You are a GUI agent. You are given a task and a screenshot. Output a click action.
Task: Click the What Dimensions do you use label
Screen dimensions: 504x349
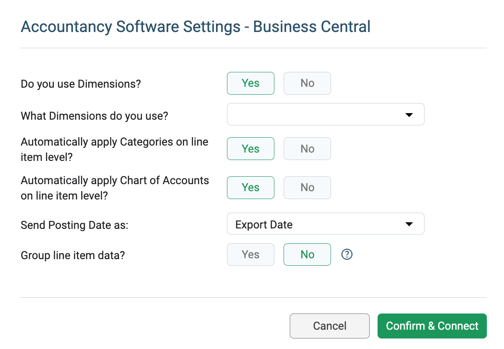point(94,116)
